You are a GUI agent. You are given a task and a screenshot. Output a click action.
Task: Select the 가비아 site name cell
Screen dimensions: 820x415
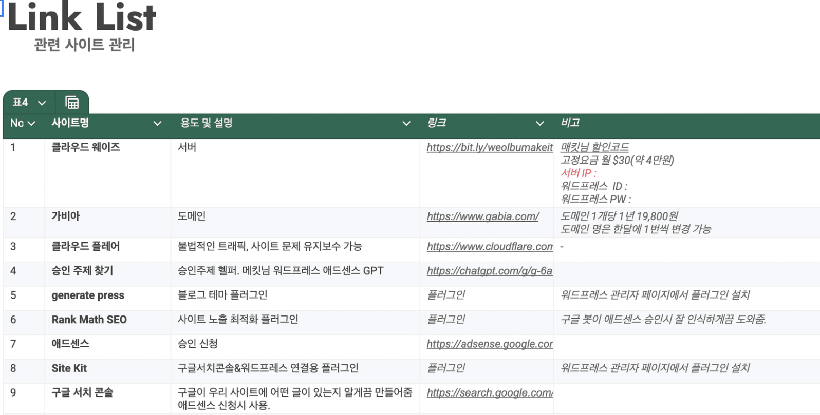[108, 223]
